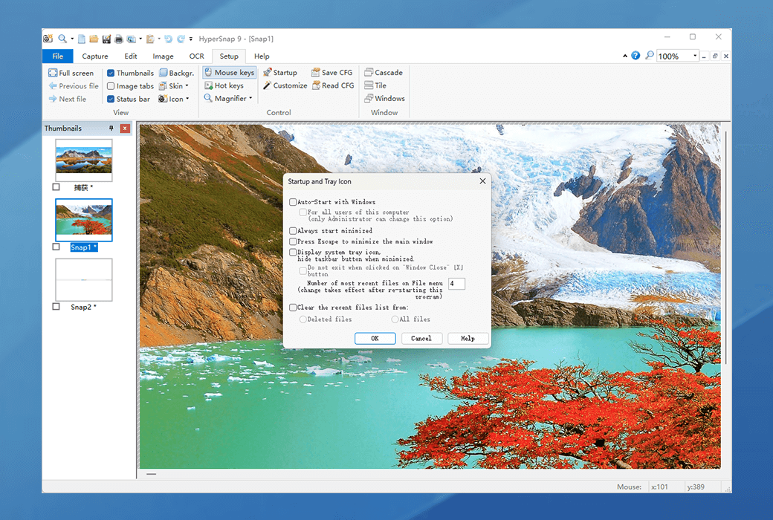Pin the Thumbnails panel
Image resolution: width=773 pixels, height=520 pixels.
[111, 129]
